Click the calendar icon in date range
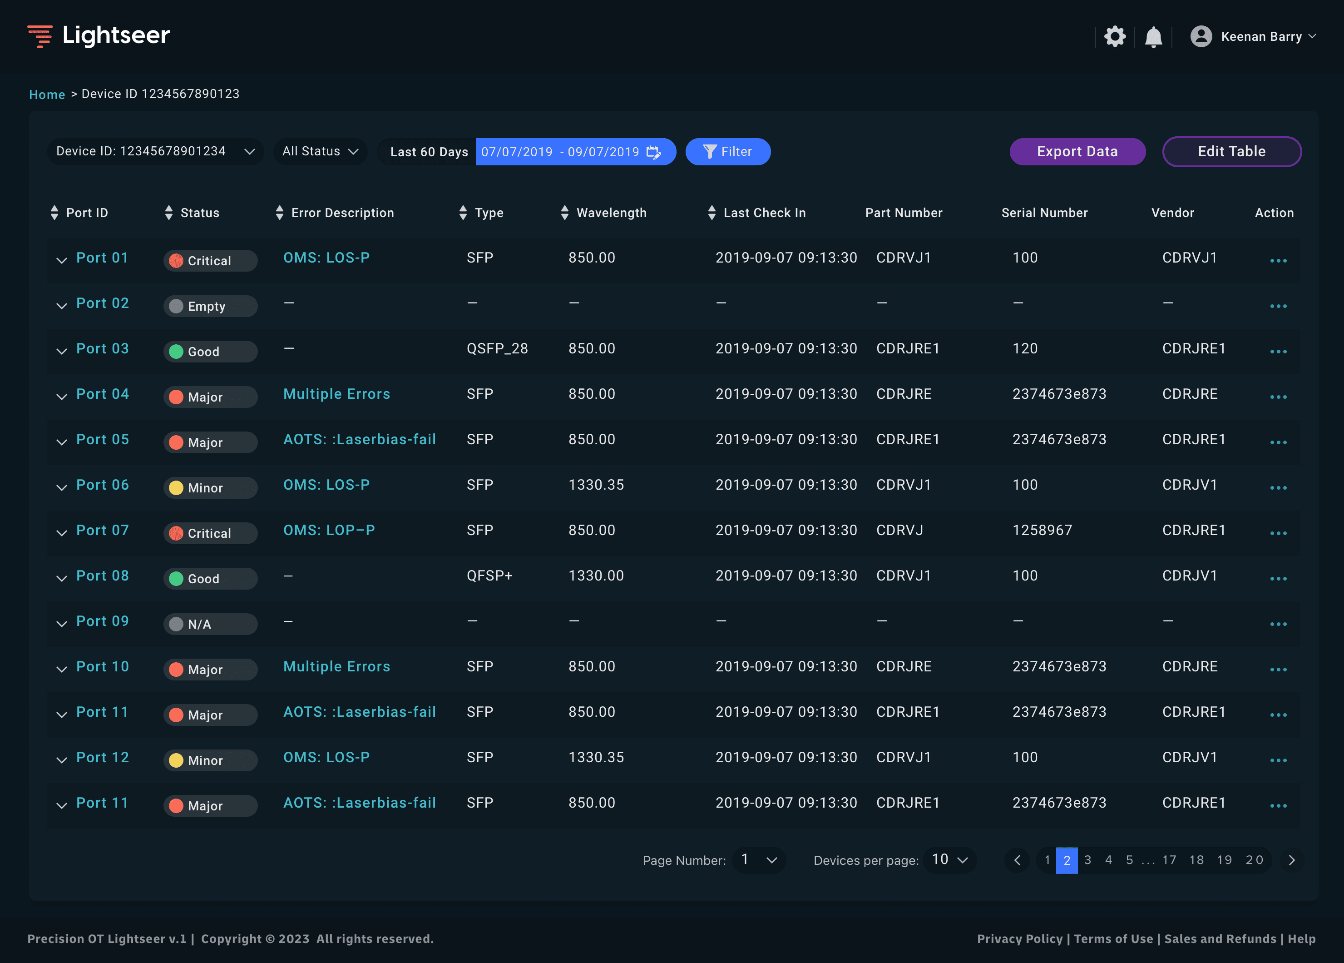Image resolution: width=1344 pixels, height=963 pixels. pos(653,152)
